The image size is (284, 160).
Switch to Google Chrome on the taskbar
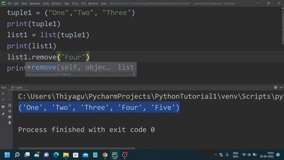105,155
